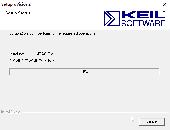Click the SOFTWARE word in the logo

pyautogui.click(x=143, y=23)
